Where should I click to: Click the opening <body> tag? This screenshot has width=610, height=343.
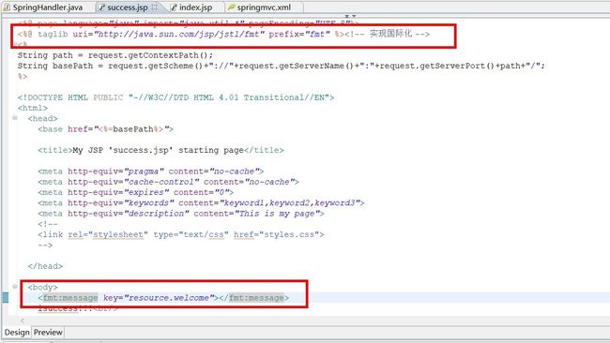[43, 287]
